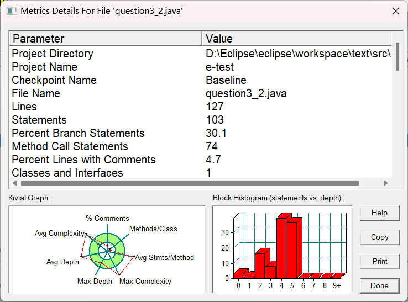The image size is (408, 302).
Task: Click the Help button
Action: point(379,213)
